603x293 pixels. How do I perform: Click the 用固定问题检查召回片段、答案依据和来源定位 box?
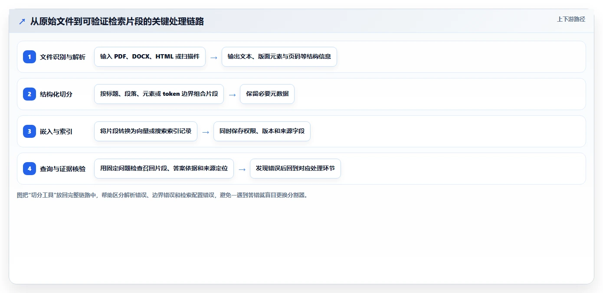164,169
